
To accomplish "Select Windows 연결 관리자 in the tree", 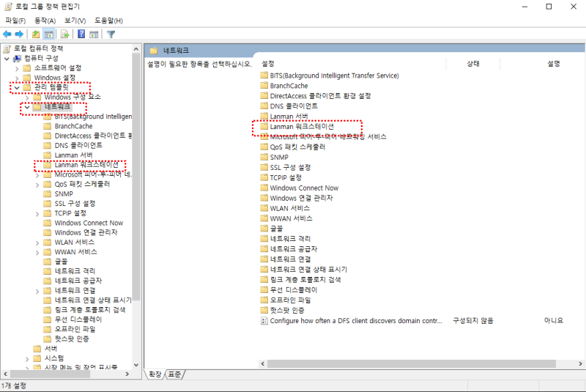I will tap(86, 232).
